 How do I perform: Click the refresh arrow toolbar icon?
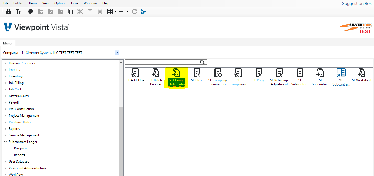(135, 11)
